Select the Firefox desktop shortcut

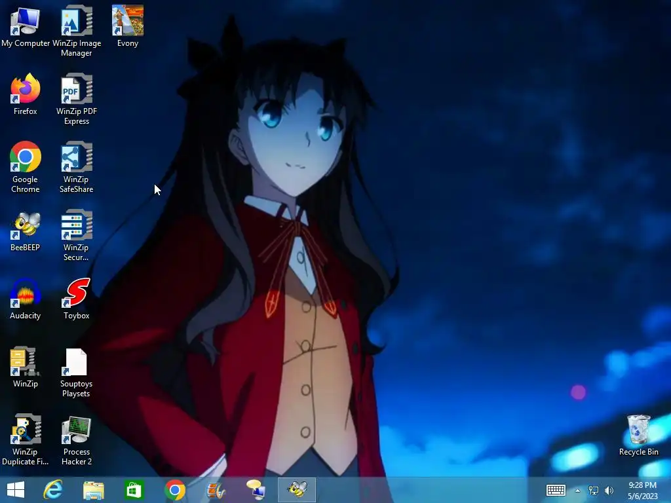click(x=26, y=94)
